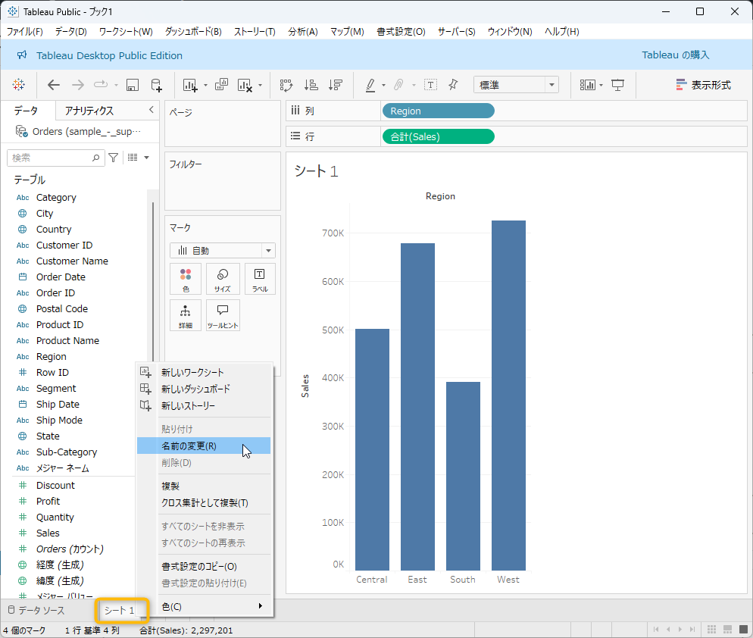Viewport: 753px width, 638px height.
Task: Click the Undo back arrow icon
Action: tap(53, 85)
